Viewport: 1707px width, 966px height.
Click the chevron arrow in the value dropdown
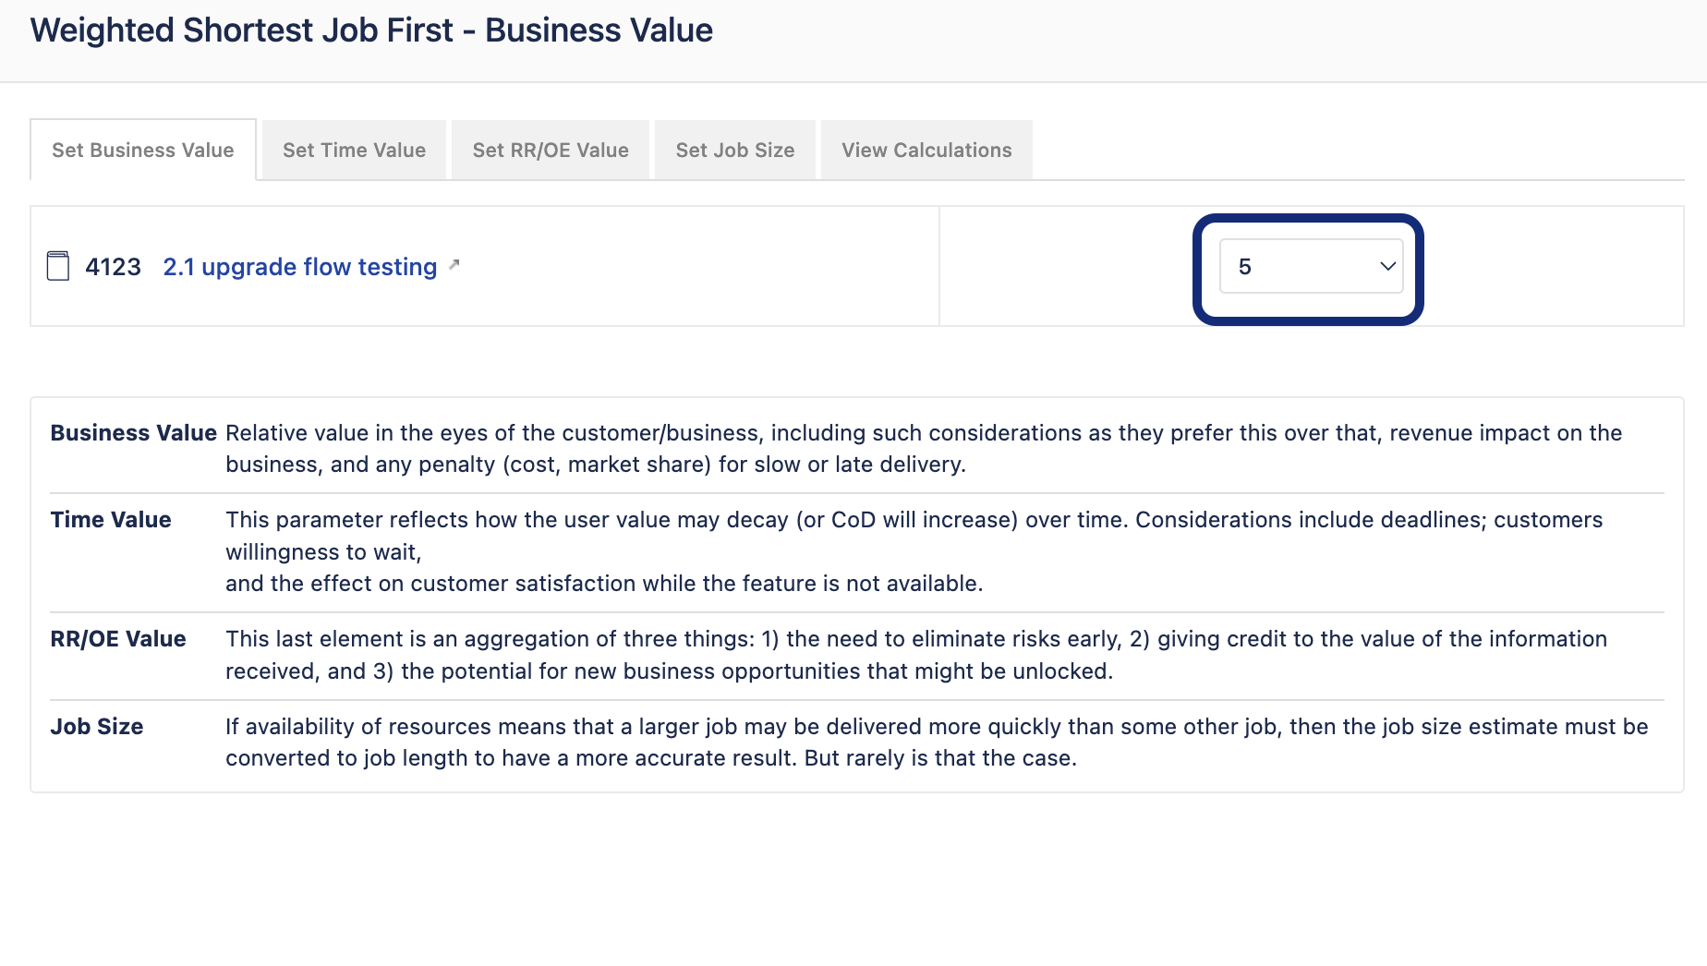pyautogui.click(x=1387, y=266)
